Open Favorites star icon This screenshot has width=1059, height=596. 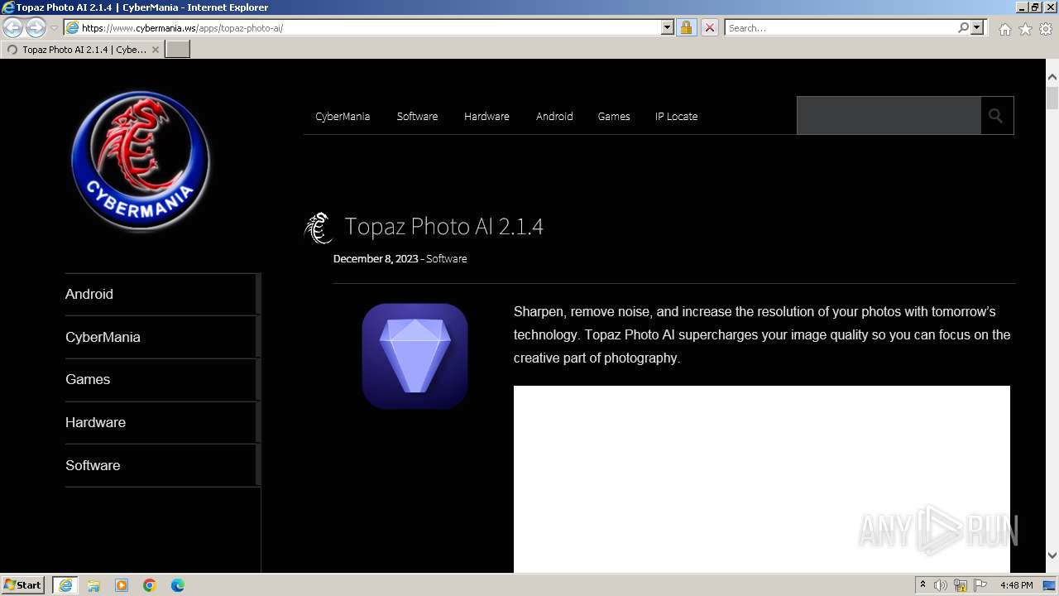[1025, 29]
